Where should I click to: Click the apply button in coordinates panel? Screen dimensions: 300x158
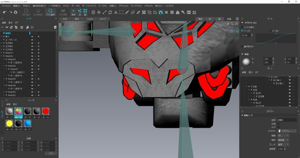(51, 153)
